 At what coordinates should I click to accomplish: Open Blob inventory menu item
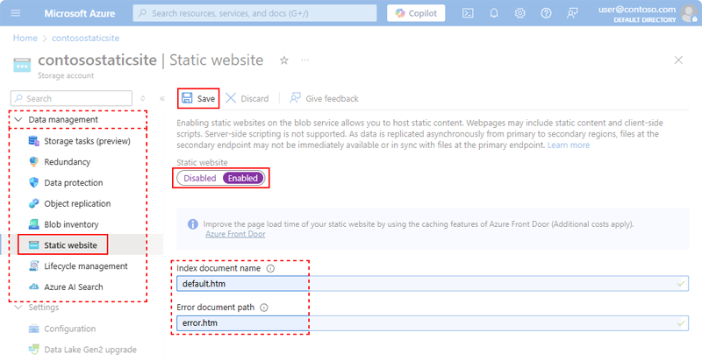pyautogui.click(x=71, y=224)
